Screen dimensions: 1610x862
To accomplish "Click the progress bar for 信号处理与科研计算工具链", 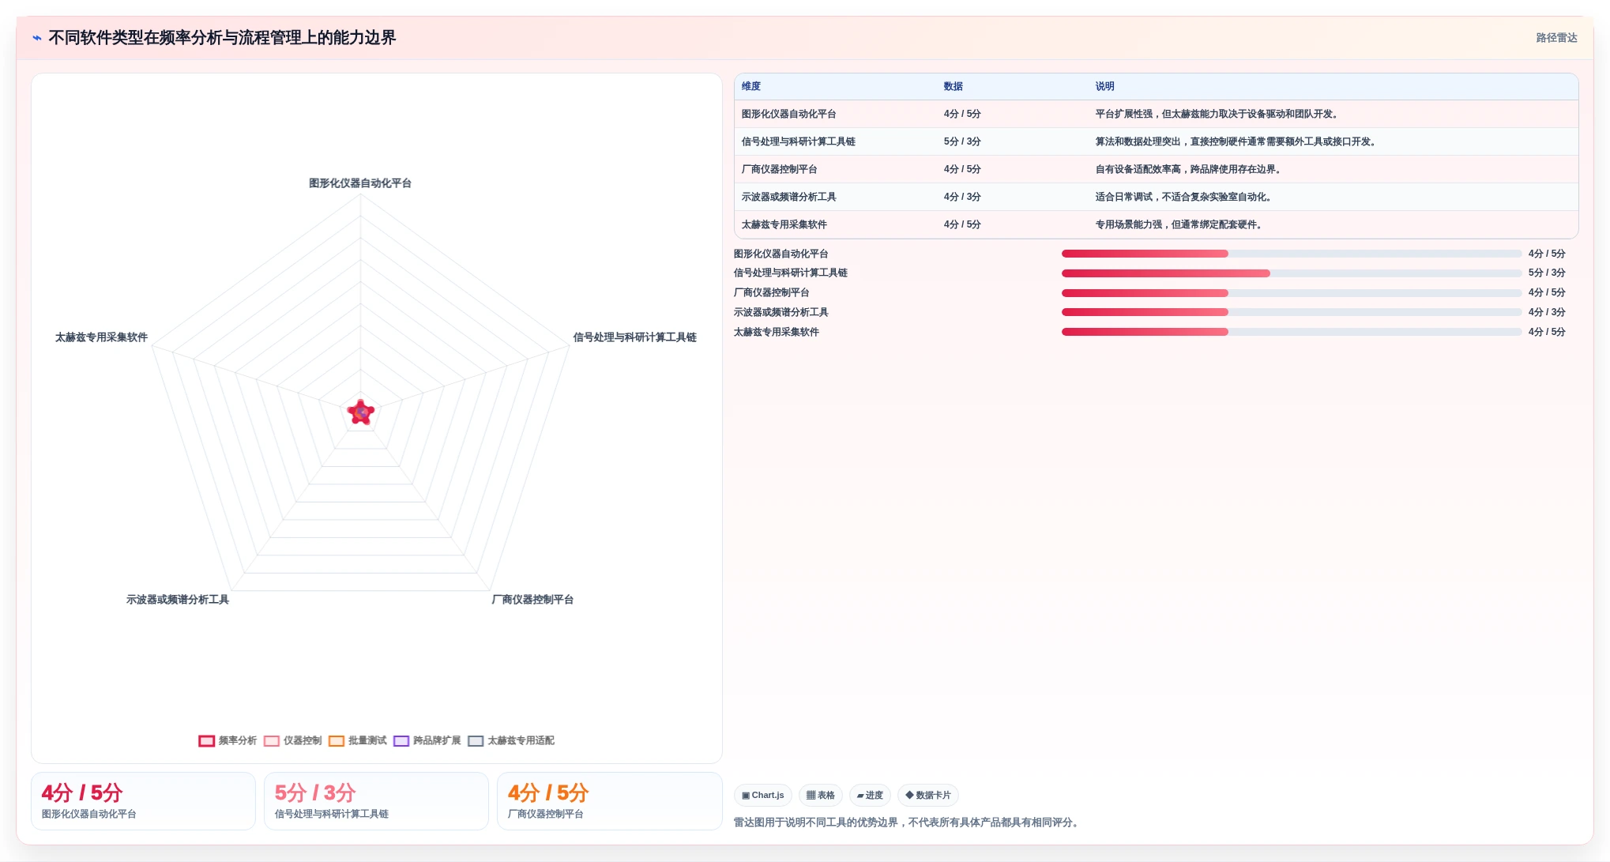I will tap(1292, 273).
